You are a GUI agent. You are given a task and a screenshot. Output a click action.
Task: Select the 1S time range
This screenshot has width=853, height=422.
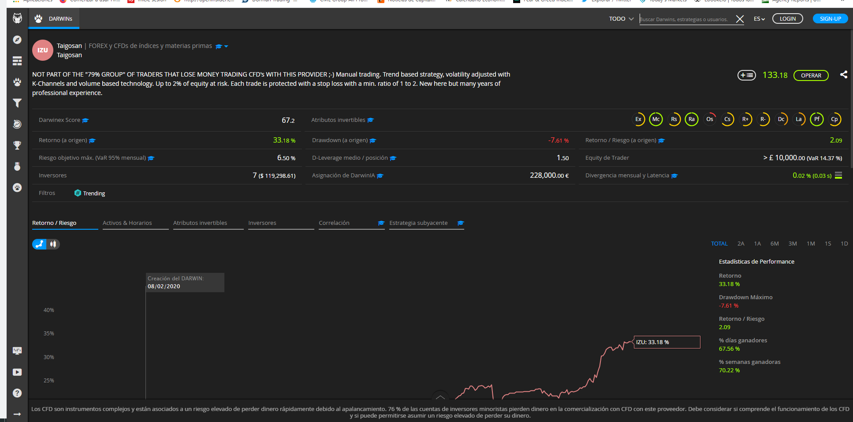(x=828, y=244)
